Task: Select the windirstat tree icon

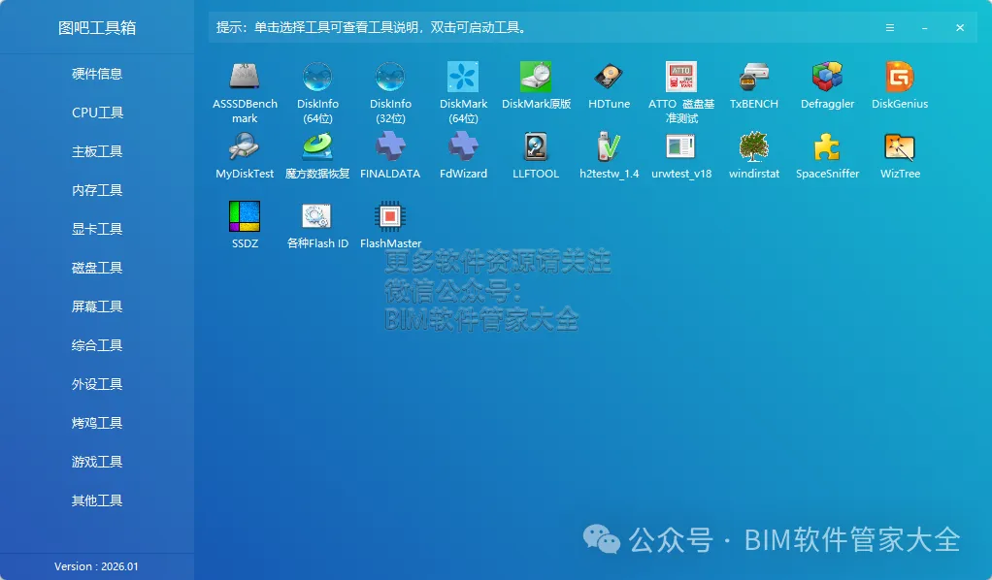Action: 754,146
